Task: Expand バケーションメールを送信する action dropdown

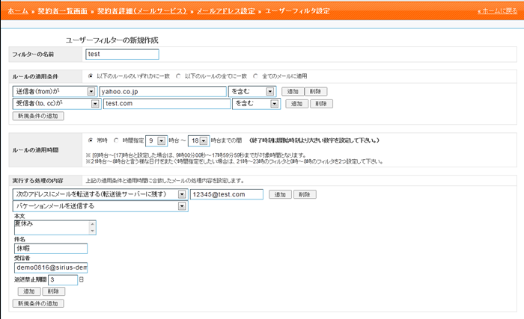Action: [182, 207]
